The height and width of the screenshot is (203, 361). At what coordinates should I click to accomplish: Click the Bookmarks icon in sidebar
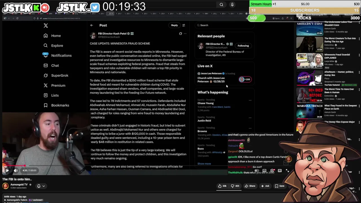pos(46,105)
